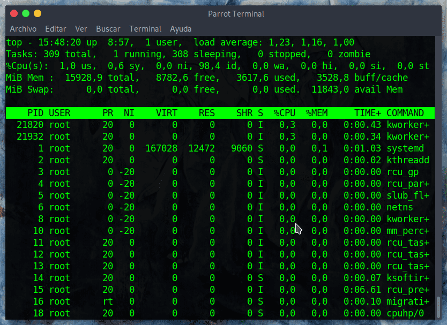Open the Terminal menu
This screenshot has height=325, width=447.
pyautogui.click(x=145, y=29)
